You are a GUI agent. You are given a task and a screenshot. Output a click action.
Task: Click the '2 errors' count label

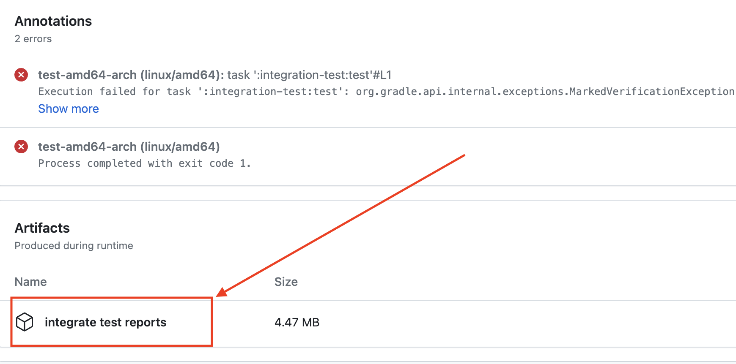33,39
